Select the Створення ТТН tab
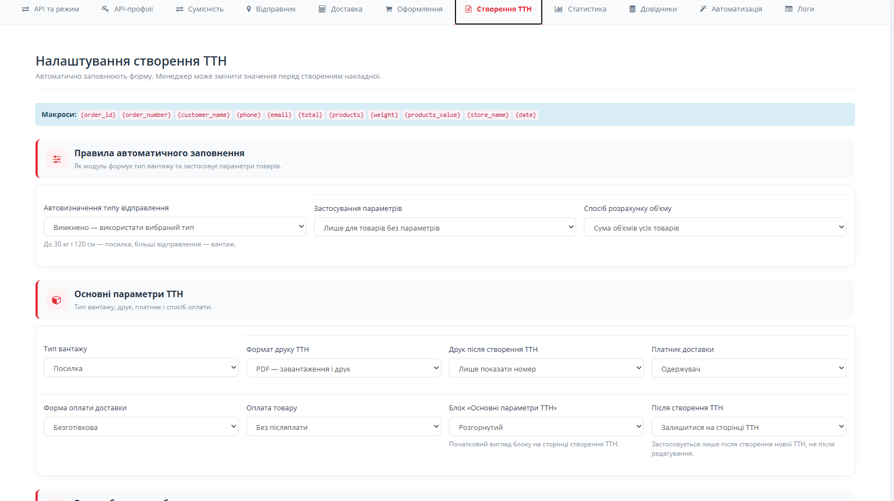 coord(498,9)
